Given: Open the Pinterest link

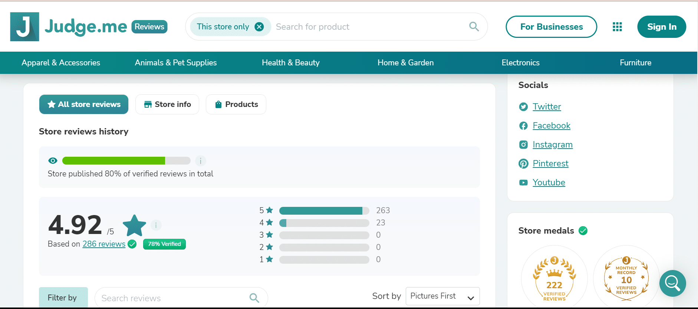Looking at the screenshot, I should click(550, 164).
